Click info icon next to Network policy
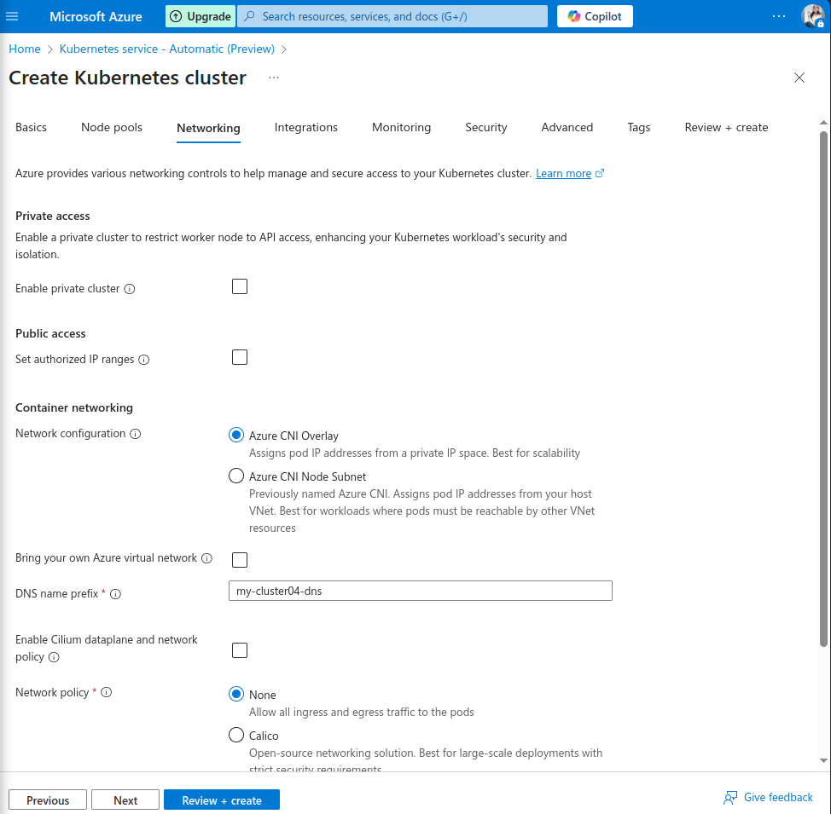This screenshot has width=831, height=814. [107, 693]
